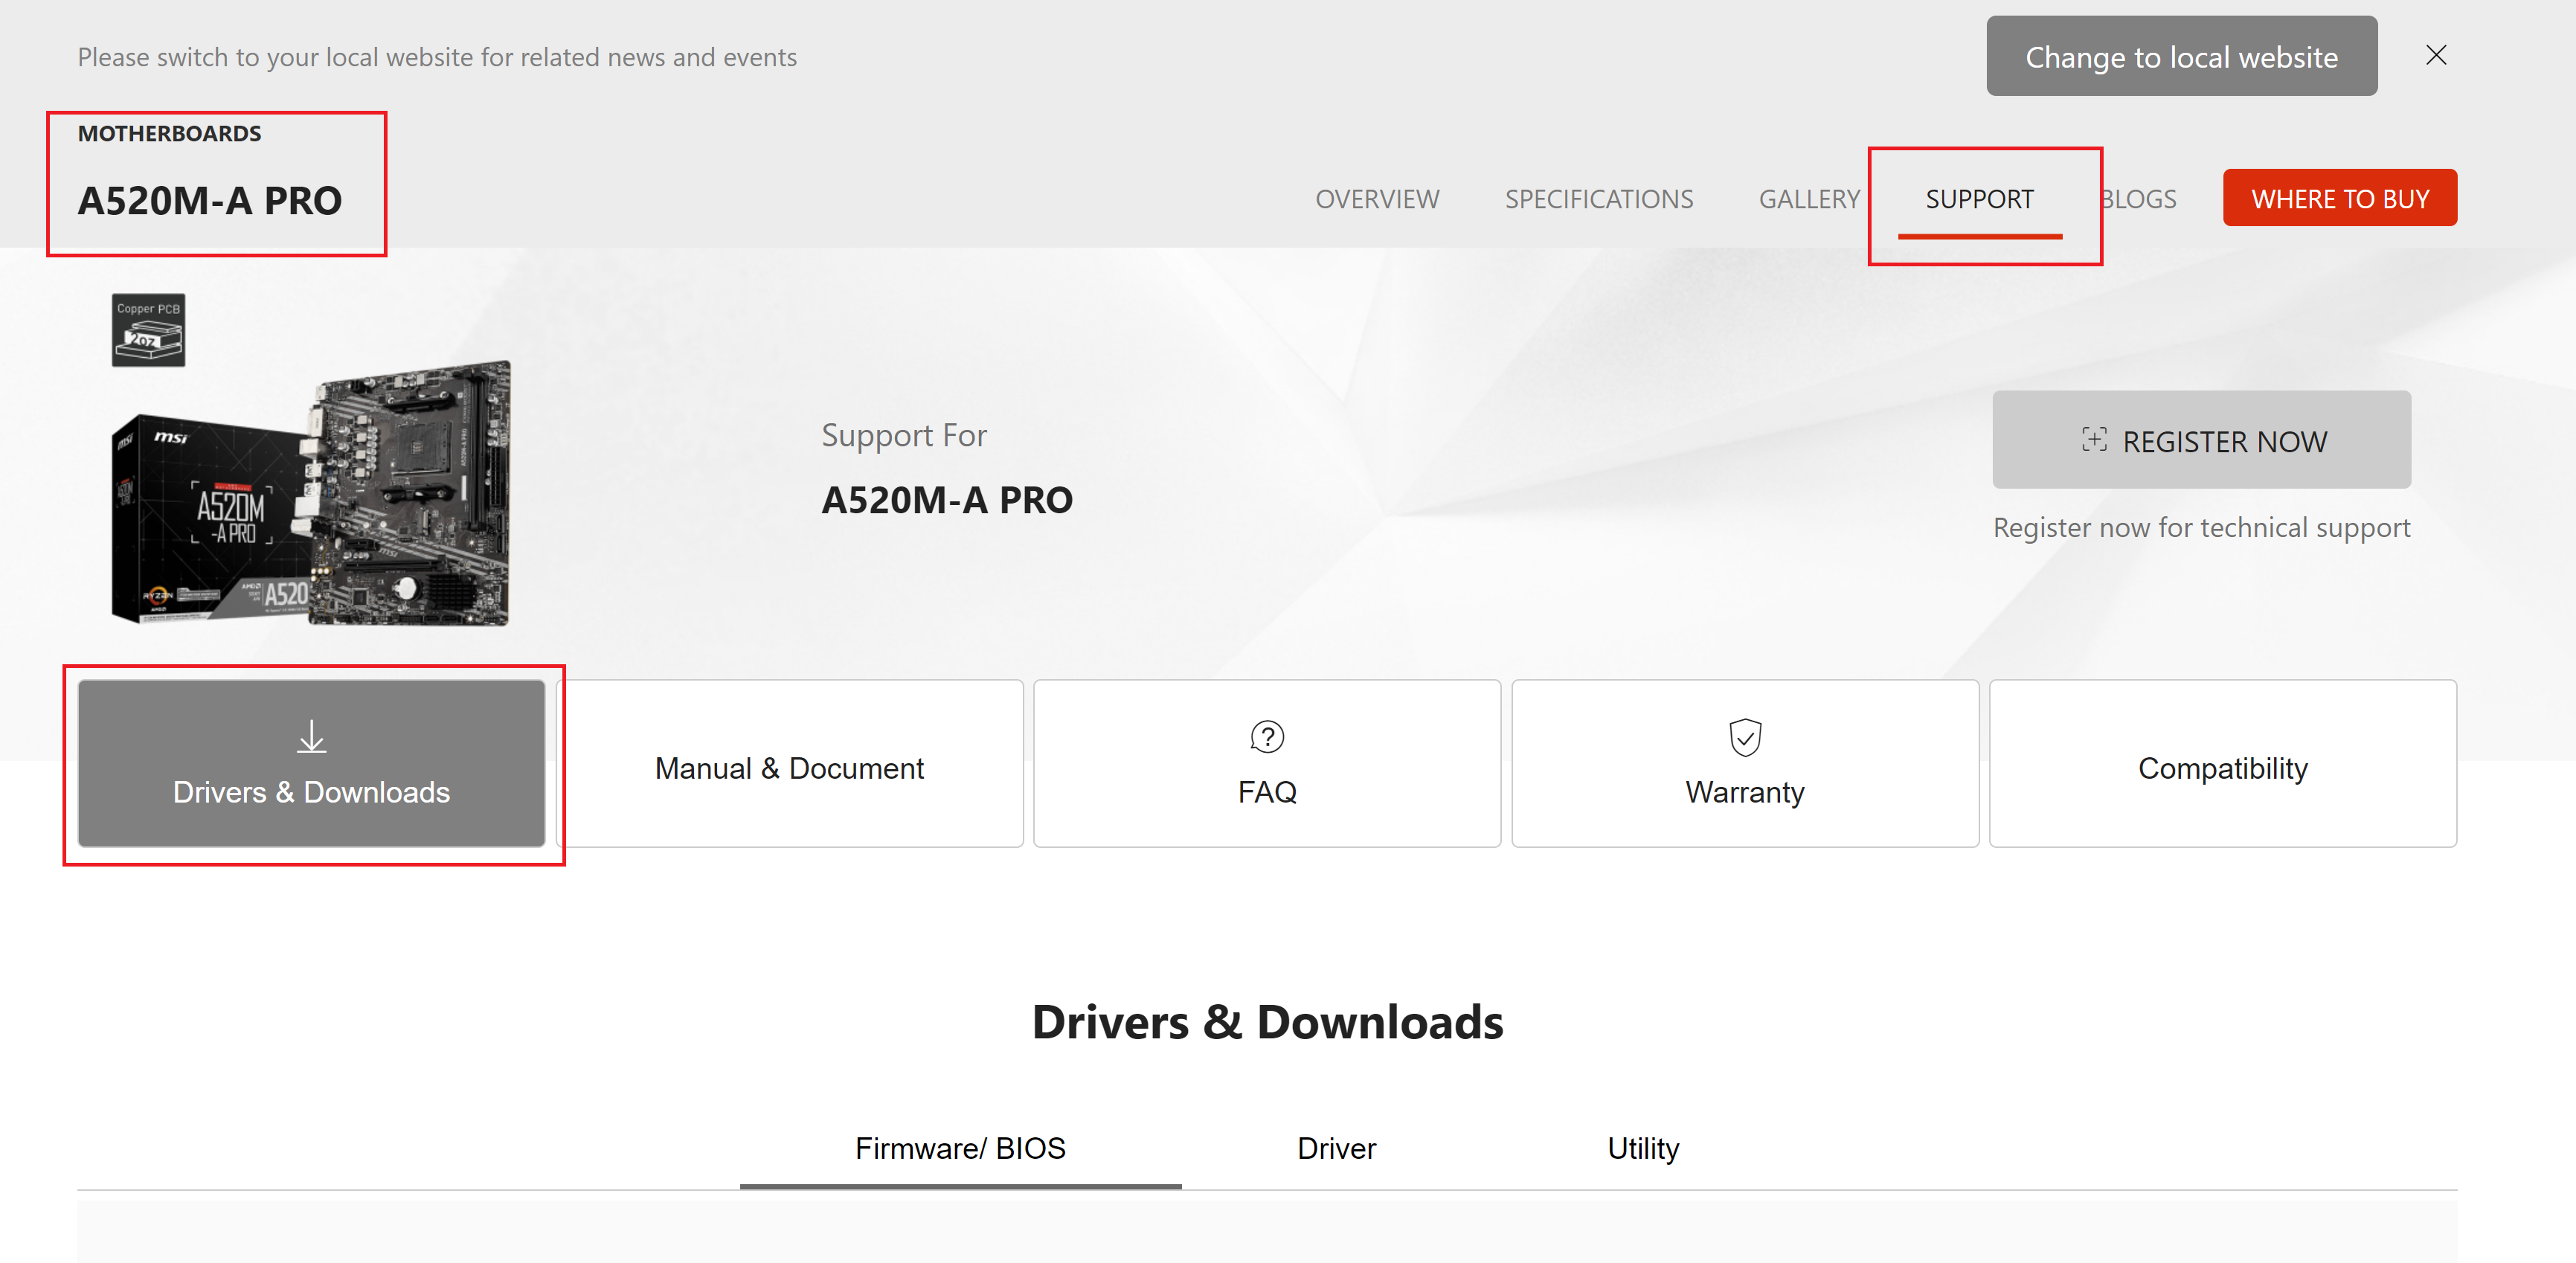The image size is (2576, 1263).
Task: Click the MOTHERBOARDS category link
Action: [169, 133]
